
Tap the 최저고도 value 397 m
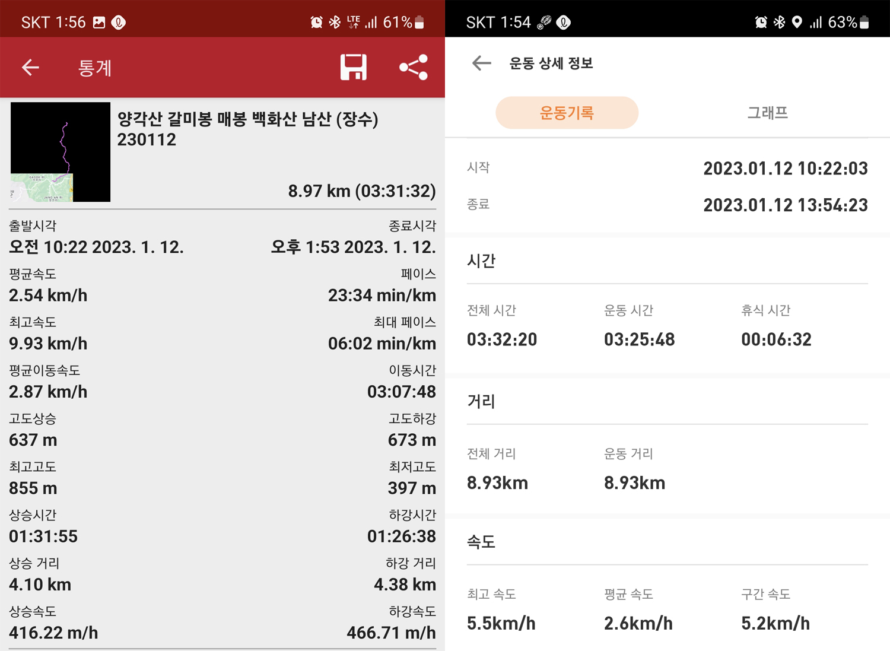coord(412,488)
